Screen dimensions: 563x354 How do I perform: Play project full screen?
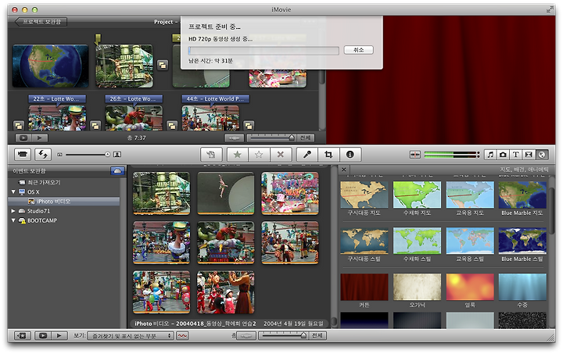pyautogui.click(x=23, y=138)
